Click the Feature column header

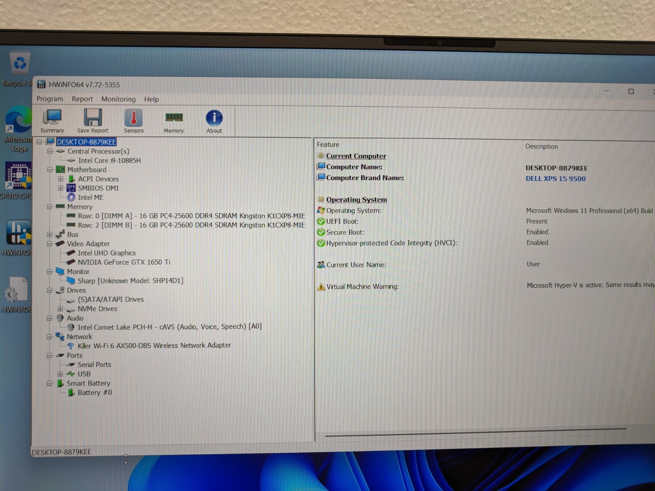pos(328,144)
